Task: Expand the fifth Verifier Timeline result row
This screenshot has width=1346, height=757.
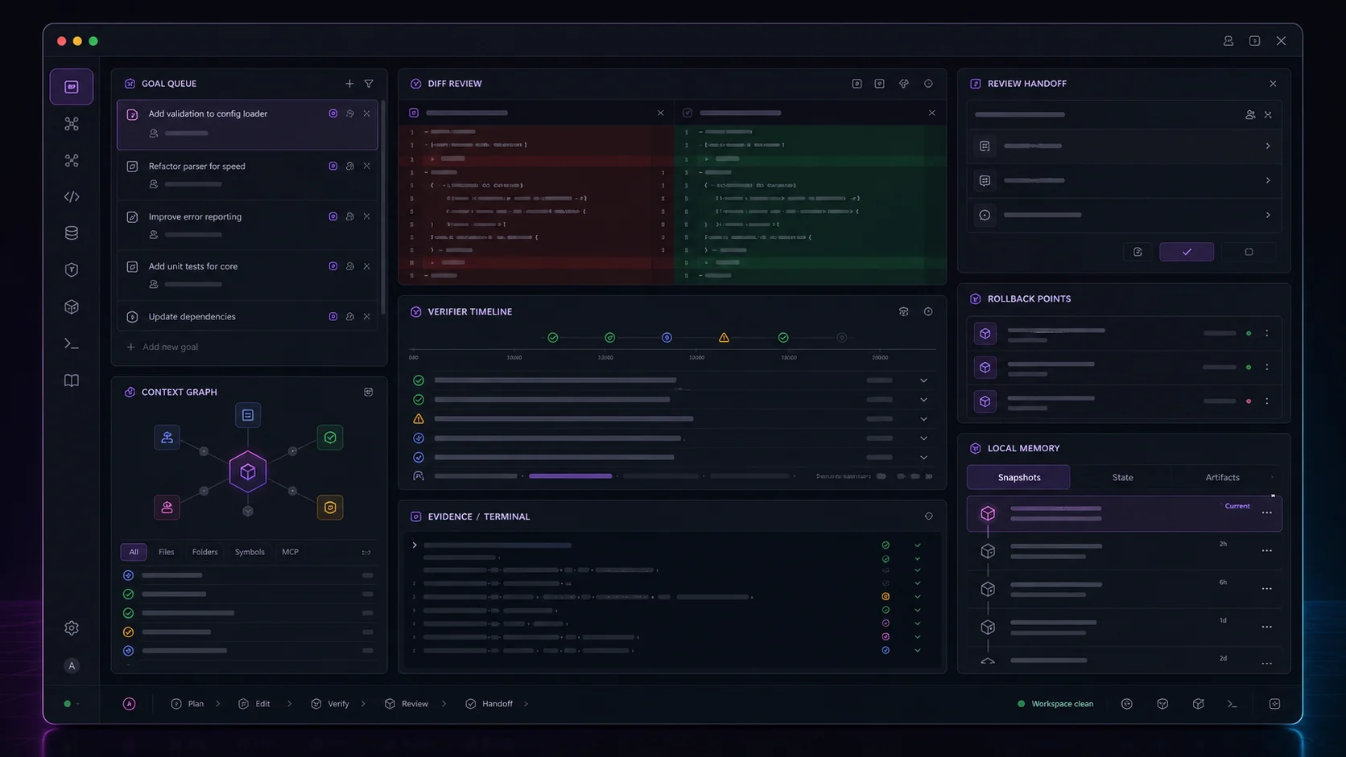Action: coord(924,458)
